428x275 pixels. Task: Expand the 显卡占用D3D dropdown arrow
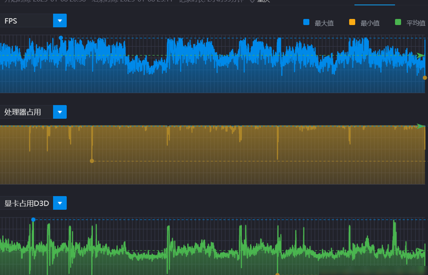tap(60, 203)
